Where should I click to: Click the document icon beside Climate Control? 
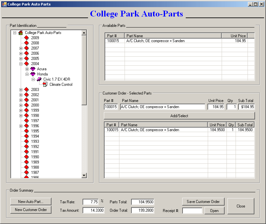coord(45,84)
